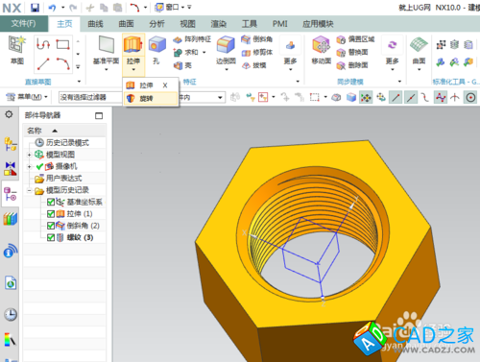This screenshot has width=480, height=362.
Task: Open the selection filter dropdown 没有选择过滤器
Action: click(90, 97)
